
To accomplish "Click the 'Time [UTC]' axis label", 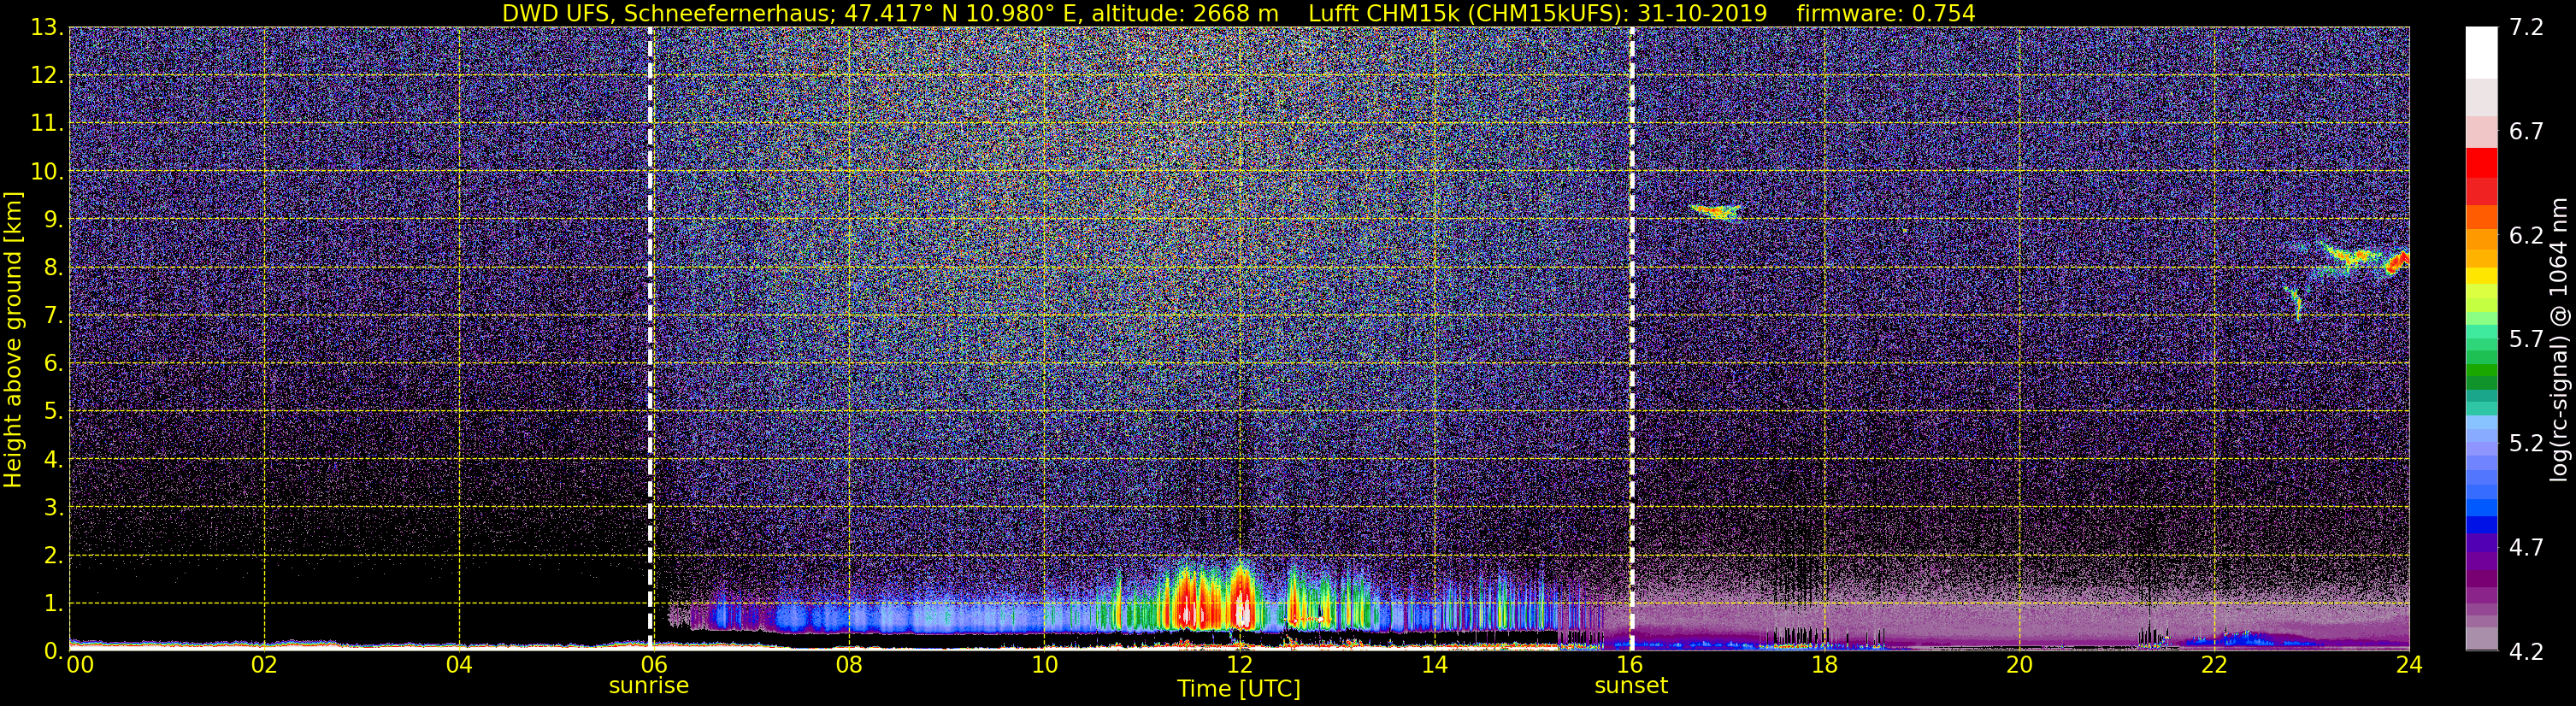I will click(1239, 689).
